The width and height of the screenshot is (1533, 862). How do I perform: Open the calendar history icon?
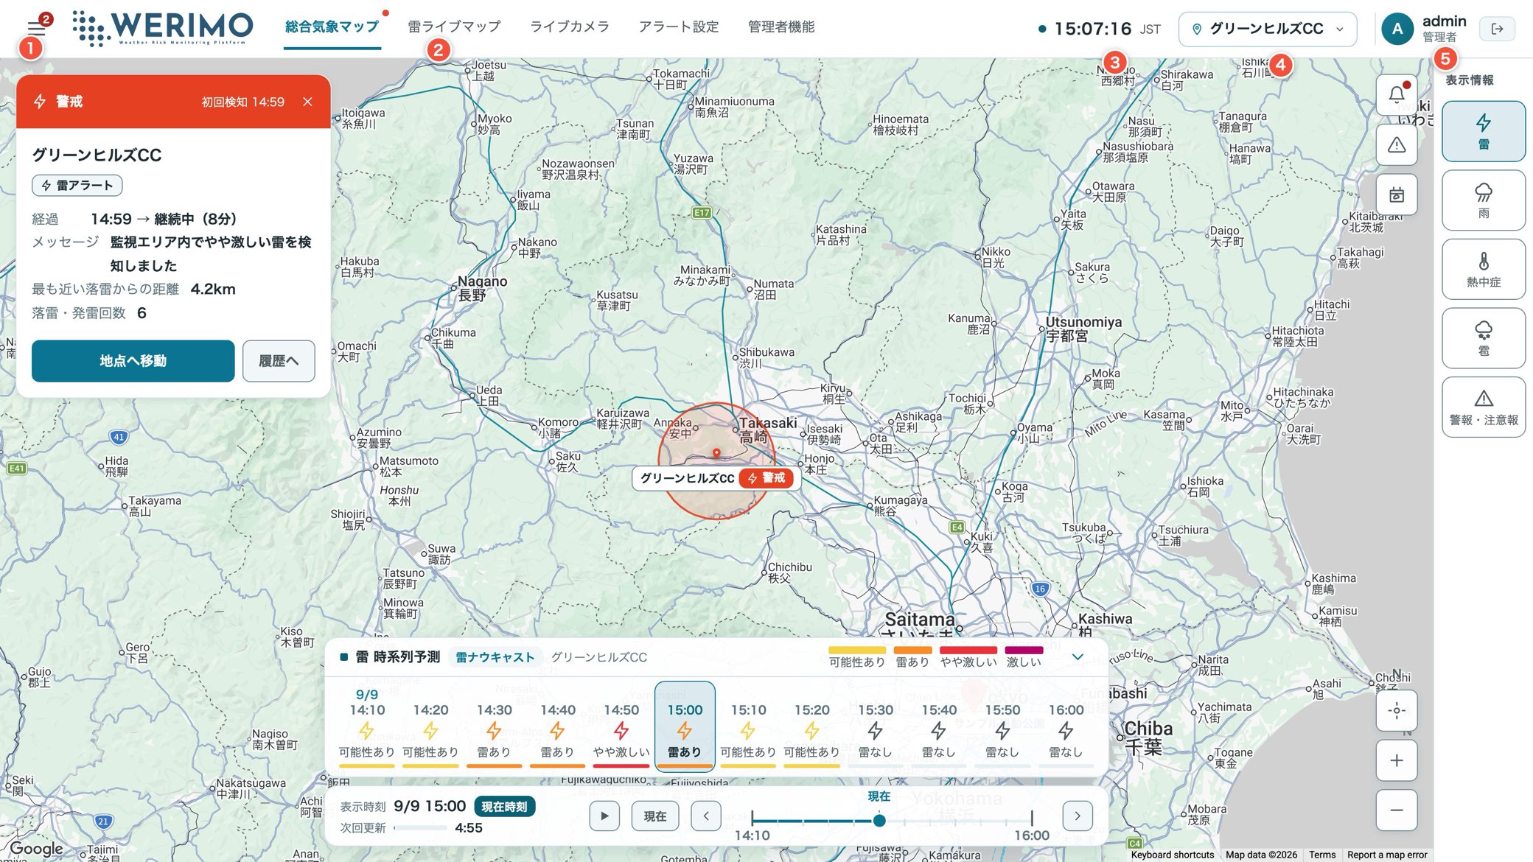click(1397, 195)
